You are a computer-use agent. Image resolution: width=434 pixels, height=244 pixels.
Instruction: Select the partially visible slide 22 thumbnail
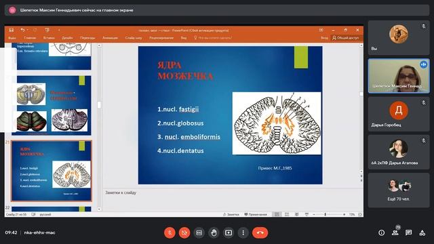pyautogui.click(x=52, y=209)
